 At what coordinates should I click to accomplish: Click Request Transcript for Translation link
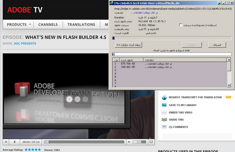(195, 97)
